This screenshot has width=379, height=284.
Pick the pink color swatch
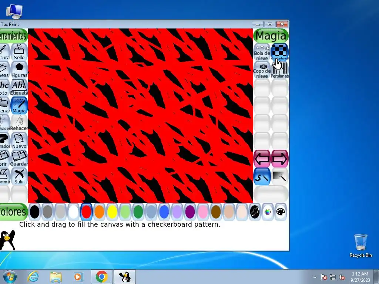pyautogui.click(x=203, y=212)
